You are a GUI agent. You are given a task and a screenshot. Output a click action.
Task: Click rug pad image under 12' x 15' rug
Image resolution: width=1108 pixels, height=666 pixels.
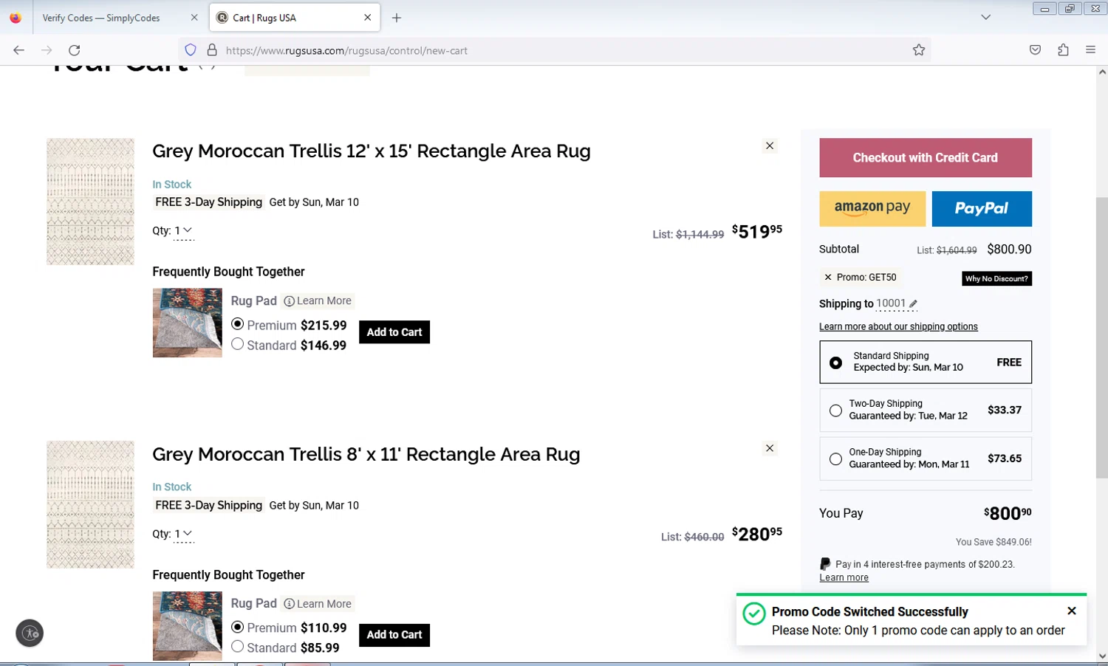[187, 323]
